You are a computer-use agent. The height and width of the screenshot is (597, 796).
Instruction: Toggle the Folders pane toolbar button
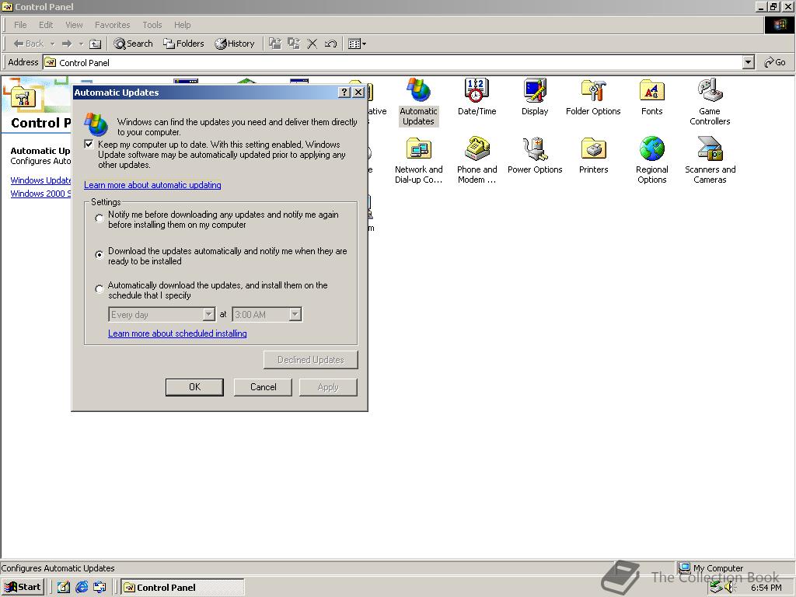[x=183, y=44]
